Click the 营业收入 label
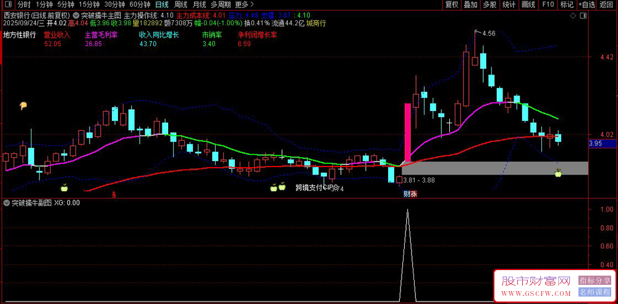This screenshot has height=304, width=618. (x=57, y=35)
